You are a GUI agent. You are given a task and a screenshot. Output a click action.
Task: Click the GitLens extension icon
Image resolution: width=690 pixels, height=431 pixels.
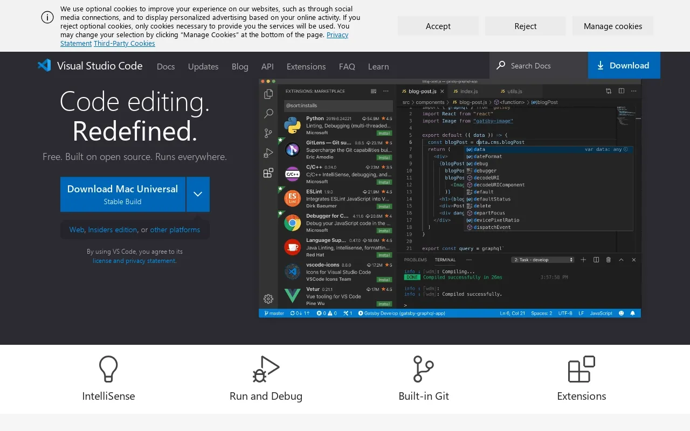[x=292, y=149]
